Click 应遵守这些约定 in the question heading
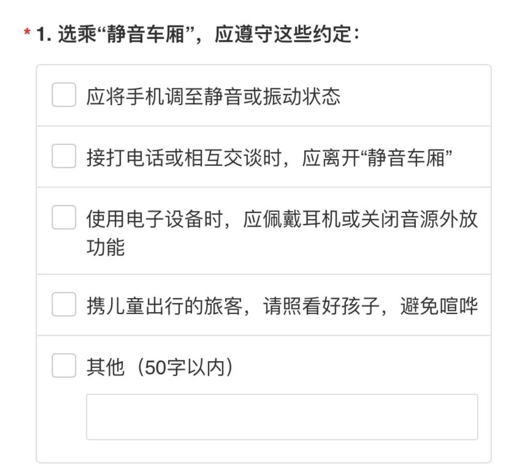Image resolution: width=516 pixels, height=466 pixels. point(286,35)
